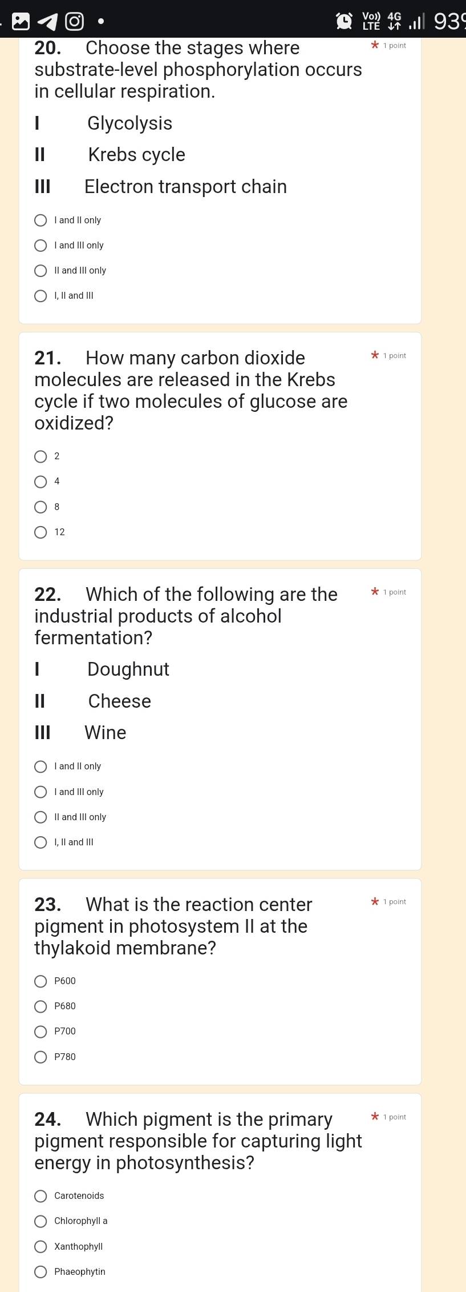Image resolution: width=466 pixels, height=1292 pixels.
Task: Select 'I and II only' for question 20
Action: coord(41,220)
